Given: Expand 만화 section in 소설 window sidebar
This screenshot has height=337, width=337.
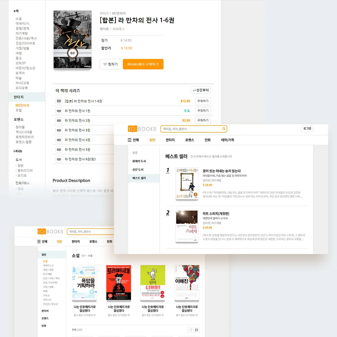Looking at the screenshot, I should coord(44,326).
